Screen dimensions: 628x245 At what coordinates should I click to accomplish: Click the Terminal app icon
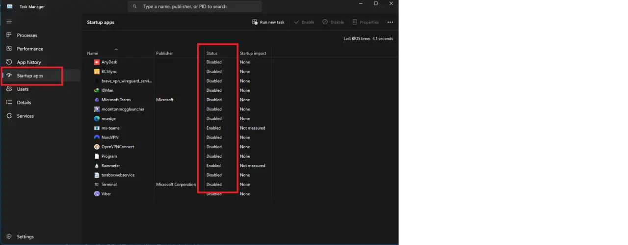(97, 184)
